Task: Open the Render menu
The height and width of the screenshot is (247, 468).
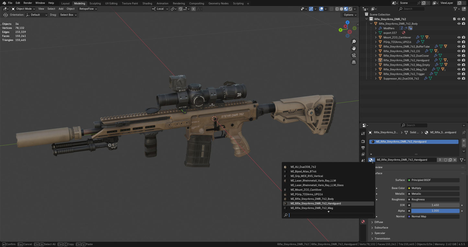Action: [x=28, y=3]
